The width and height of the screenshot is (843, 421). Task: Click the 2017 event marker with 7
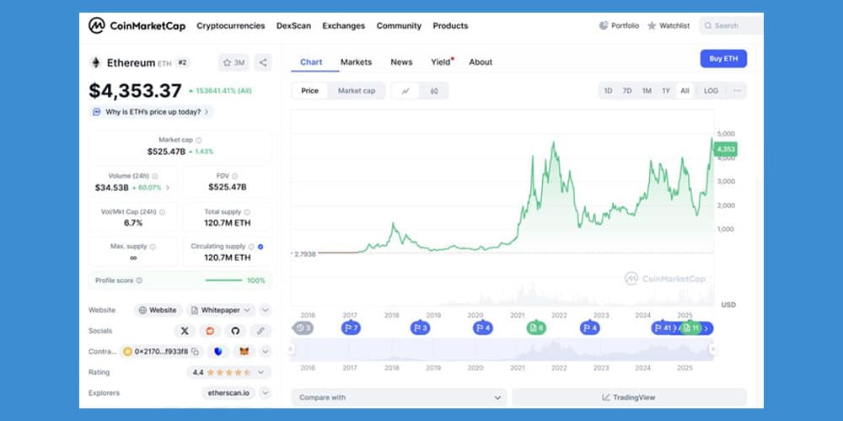351,328
